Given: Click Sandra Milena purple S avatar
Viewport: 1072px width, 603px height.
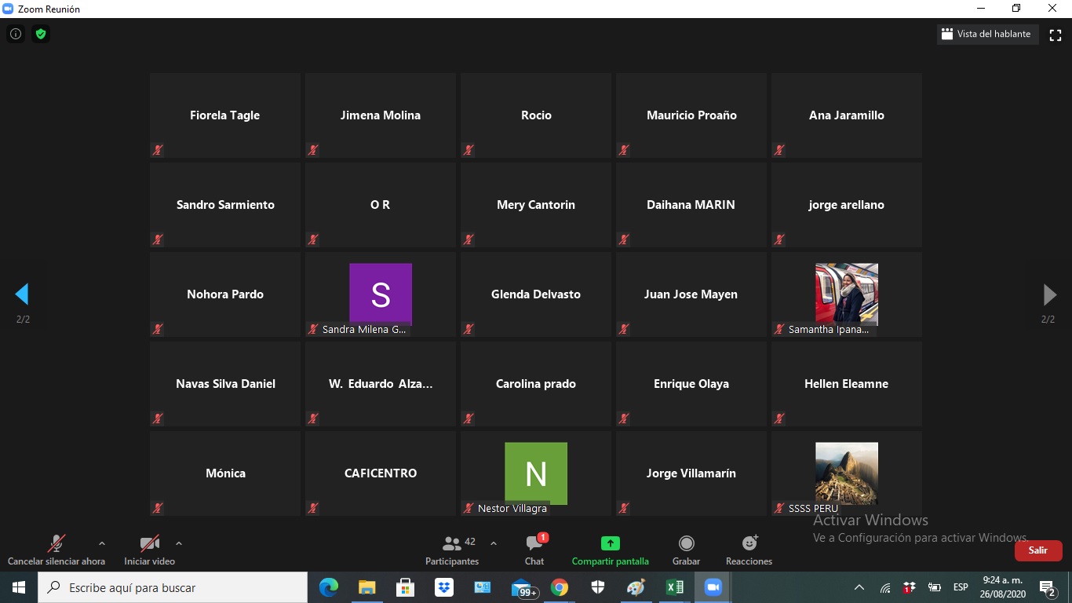Looking at the screenshot, I should [x=381, y=294].
